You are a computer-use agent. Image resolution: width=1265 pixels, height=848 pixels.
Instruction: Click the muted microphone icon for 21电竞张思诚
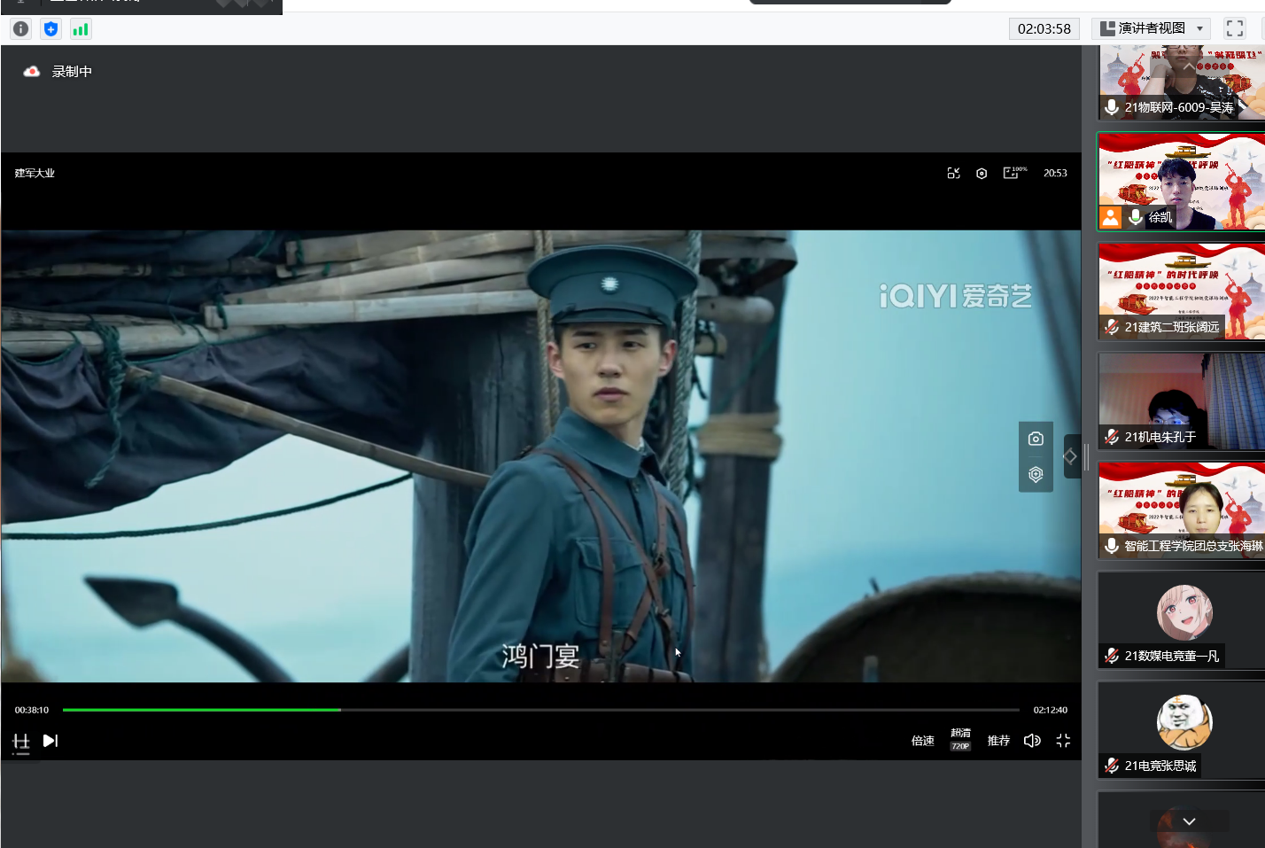1112,766
